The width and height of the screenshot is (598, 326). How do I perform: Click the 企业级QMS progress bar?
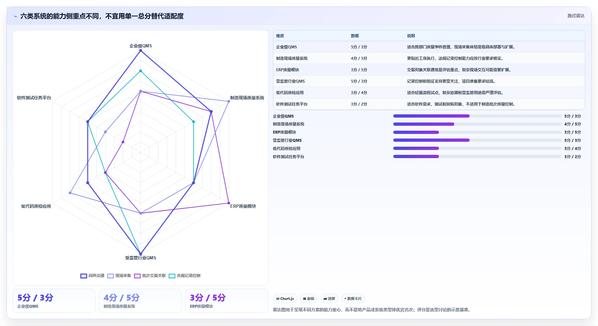tap(477, 116)
